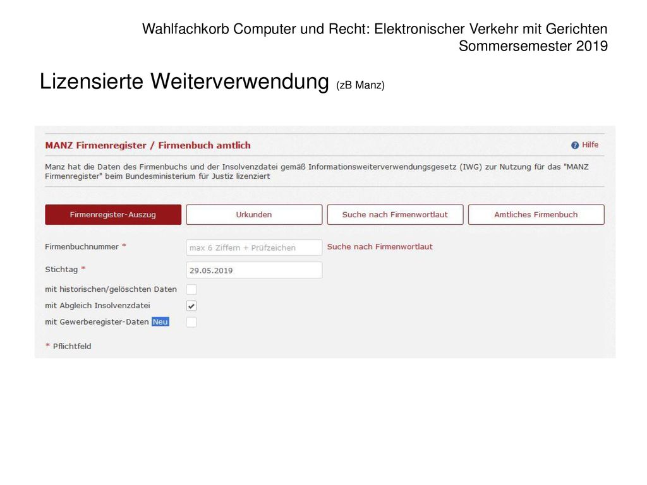647x485 pixels.
Task: Click the blue Neu badge
Action: point(160,321)
